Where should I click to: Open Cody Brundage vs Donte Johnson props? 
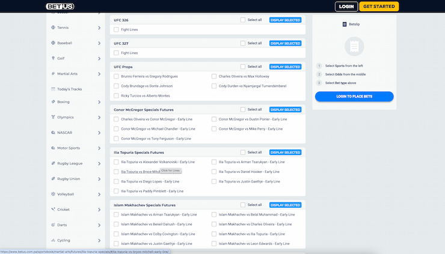pos(147,86)
